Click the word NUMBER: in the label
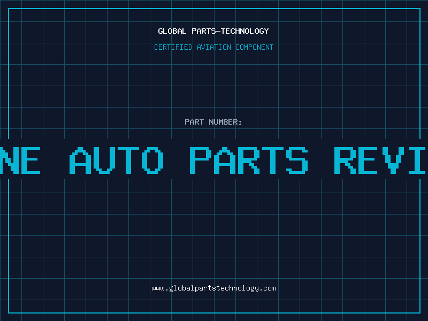Image resolution: width=428 pixels, height=321 pixels. click(225, 122)
